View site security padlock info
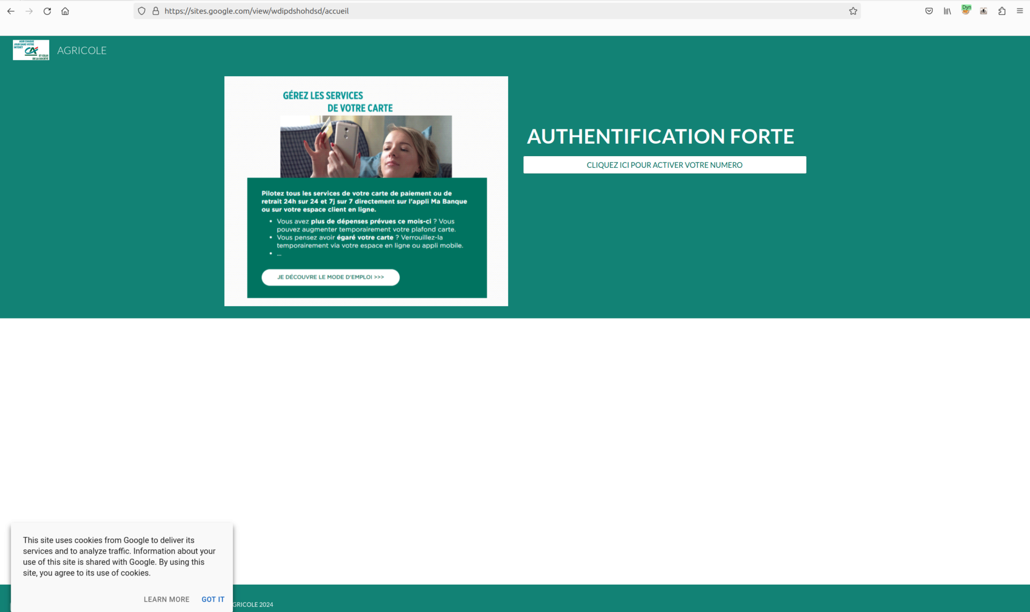The width and height of the screenshot is (1030, 612). click(x=156, y=11)
